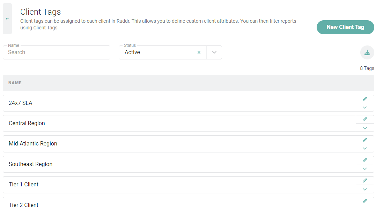
Task: Select the Southeast Region tag row
Action: [179, 164]
